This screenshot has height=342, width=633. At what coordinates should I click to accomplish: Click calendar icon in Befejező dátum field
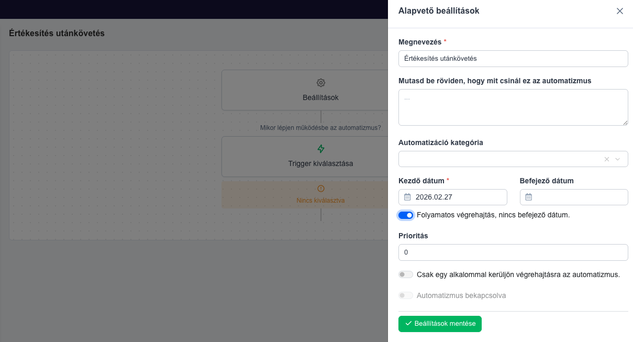point(529,197)
